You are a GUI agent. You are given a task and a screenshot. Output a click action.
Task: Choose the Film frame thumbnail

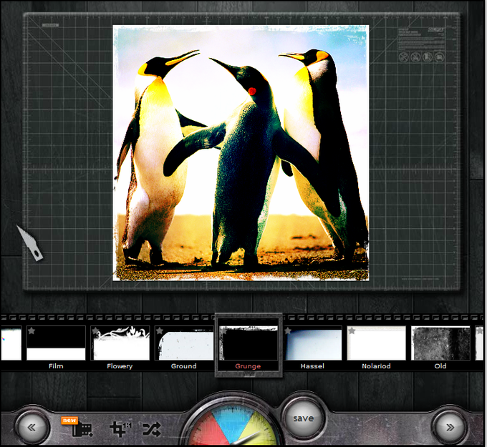pyautogui.click(x=56, y=343)
